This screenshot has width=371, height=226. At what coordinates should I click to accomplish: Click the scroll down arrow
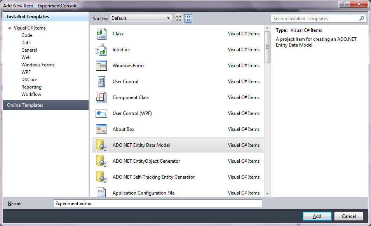coord(267,194)
